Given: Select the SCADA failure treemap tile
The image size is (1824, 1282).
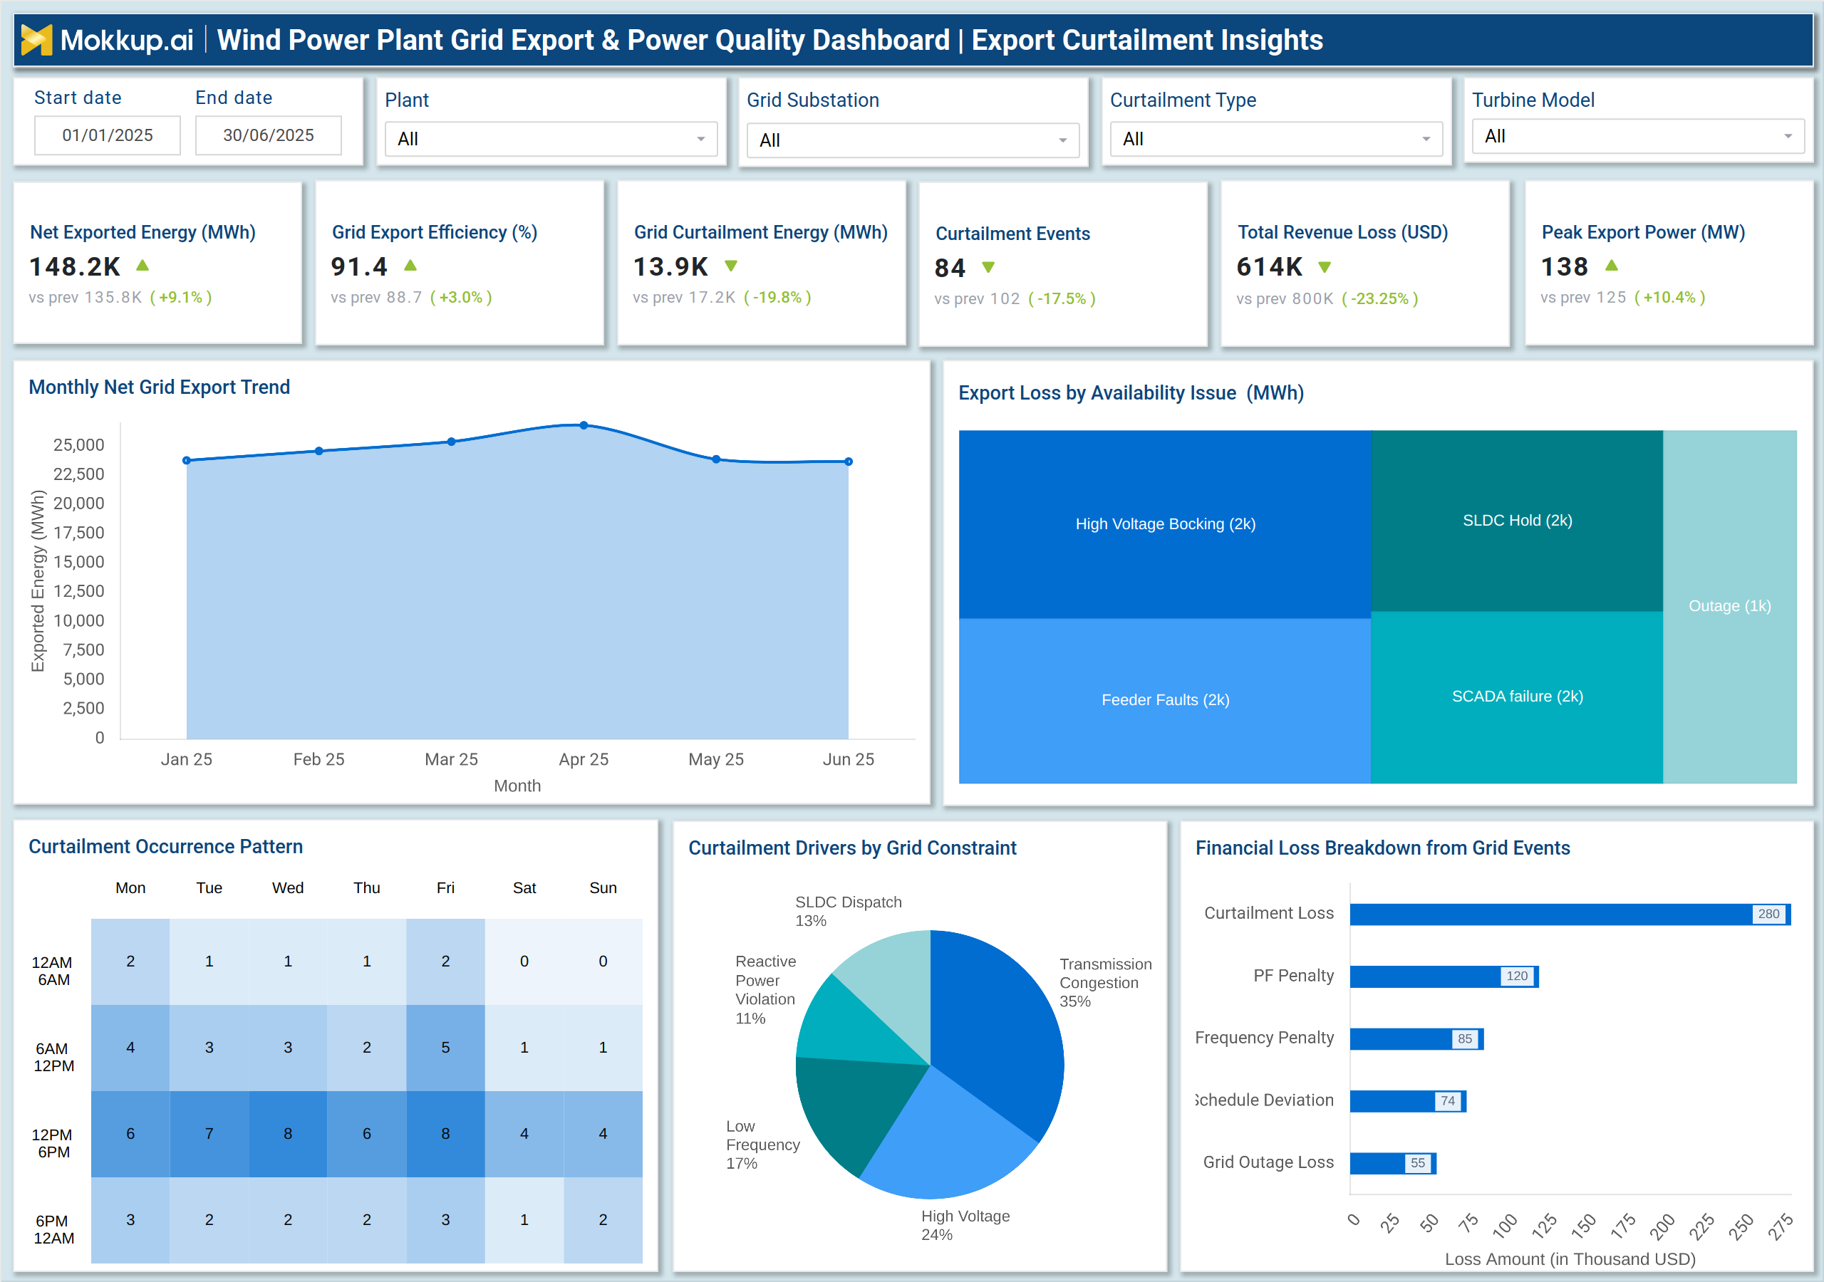Looking at the screenshot, I should (1517, 697).
